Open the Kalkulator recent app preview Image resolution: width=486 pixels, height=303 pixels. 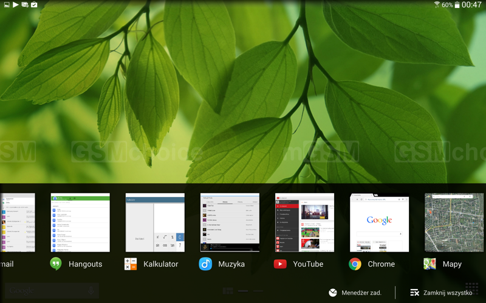coord(155,222)
